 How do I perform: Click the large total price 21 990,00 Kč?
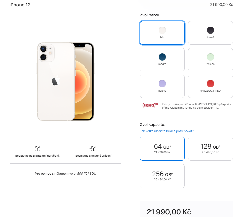pyautogui.click(x=169, y=212)
